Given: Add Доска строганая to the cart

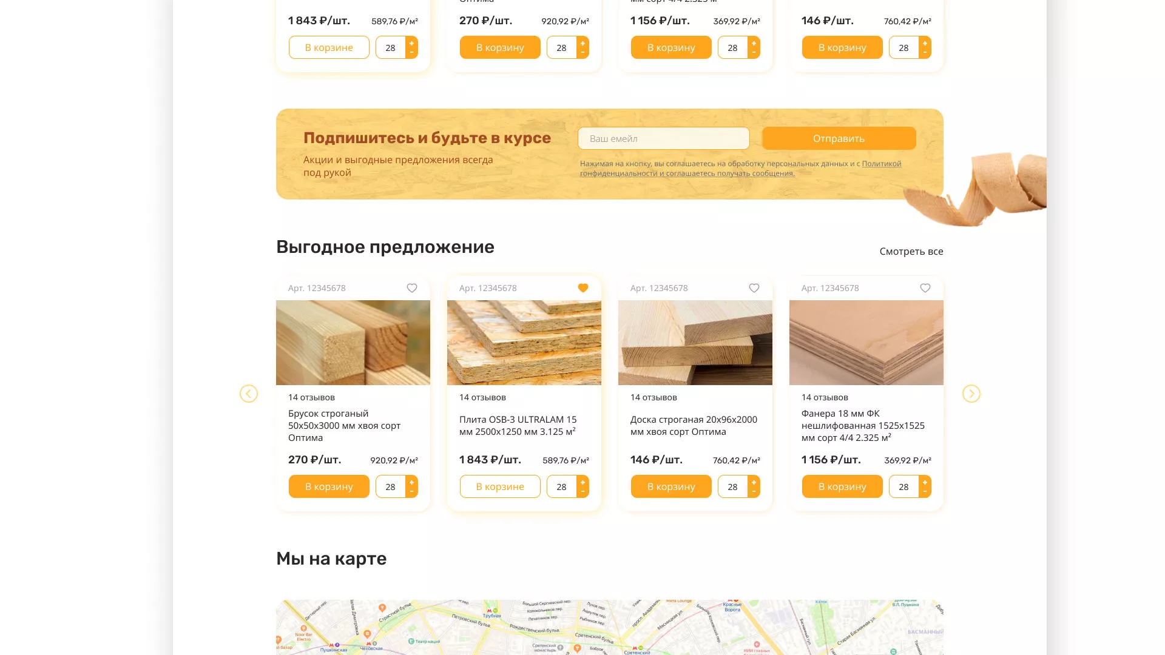Looking at the screenshot, I should point(670,486).
